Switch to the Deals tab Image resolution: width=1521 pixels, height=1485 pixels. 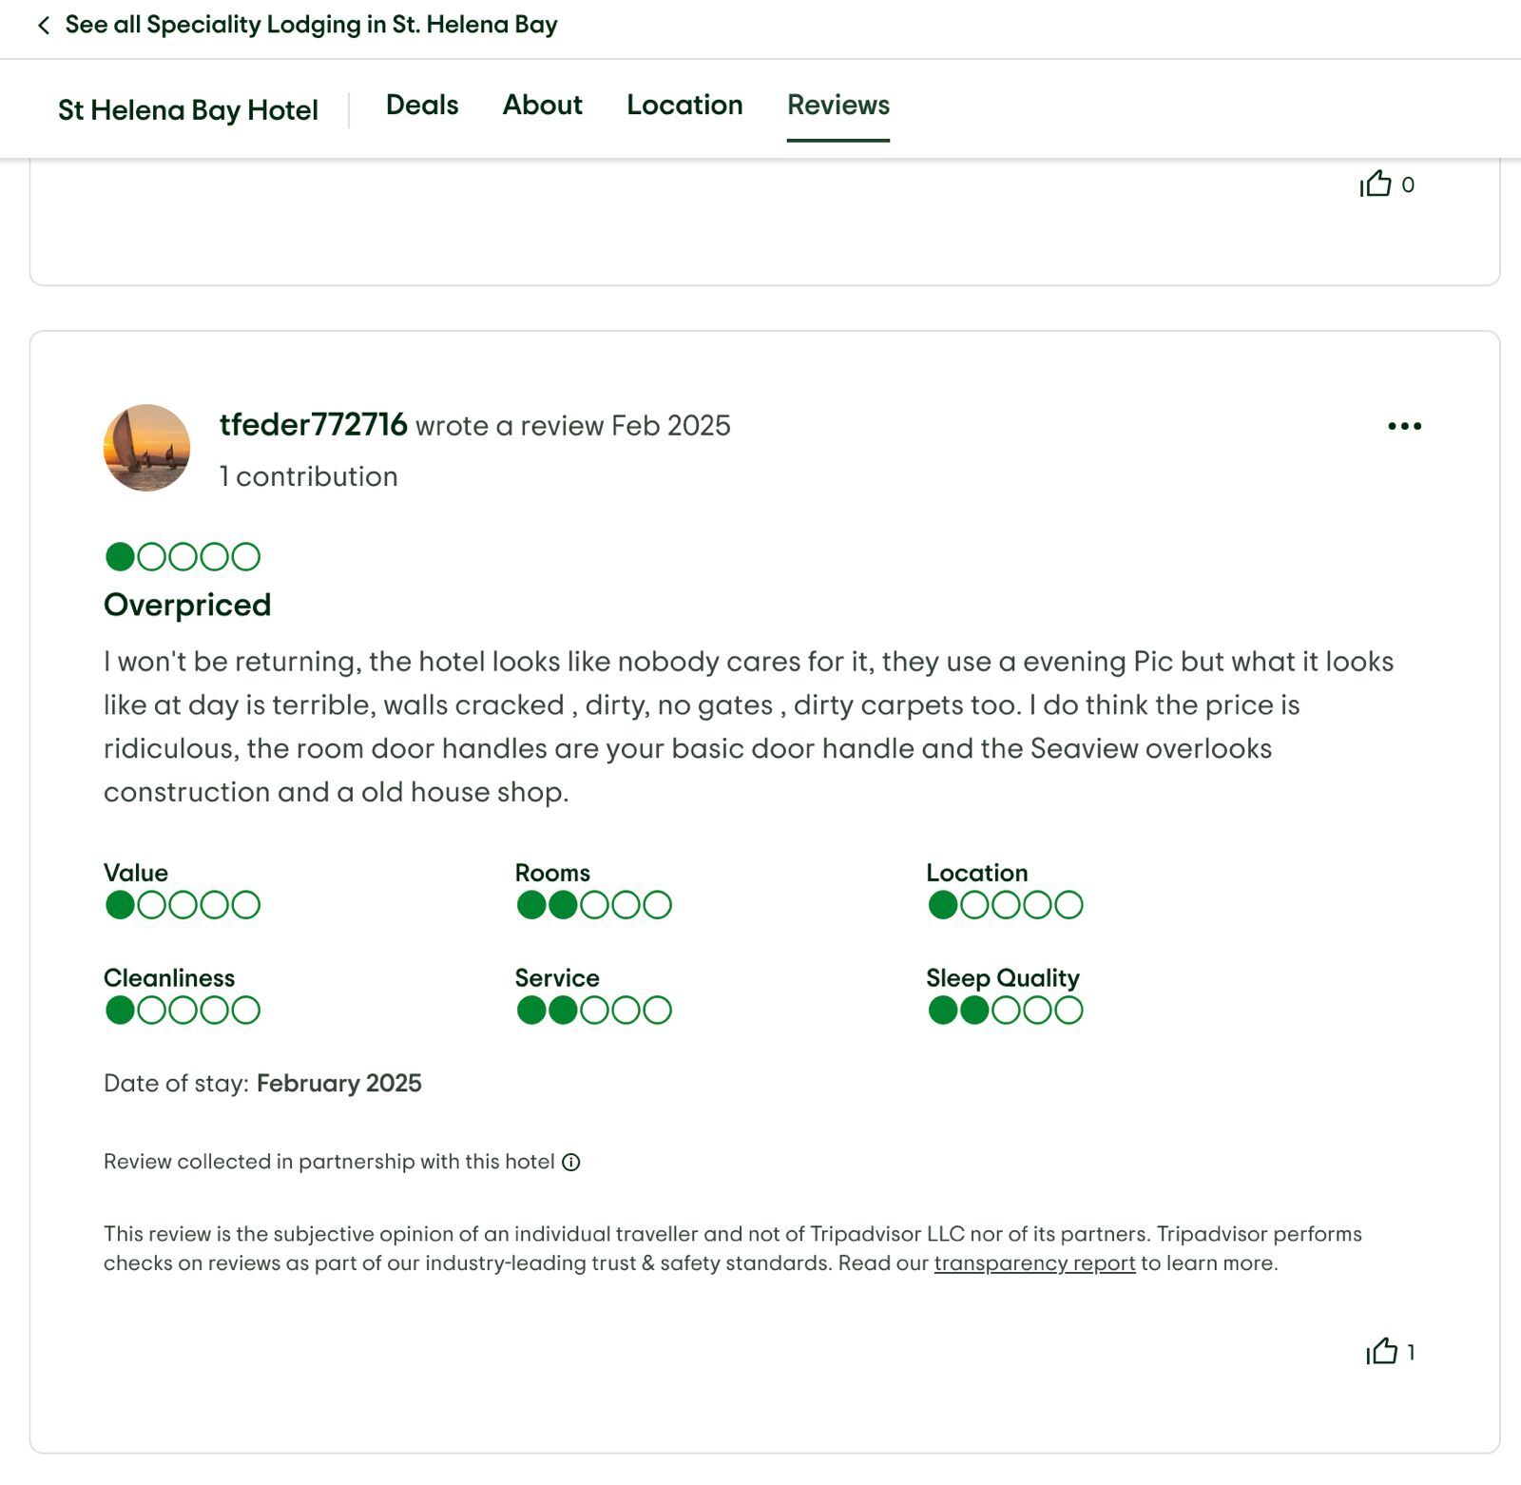pos(422,105)
